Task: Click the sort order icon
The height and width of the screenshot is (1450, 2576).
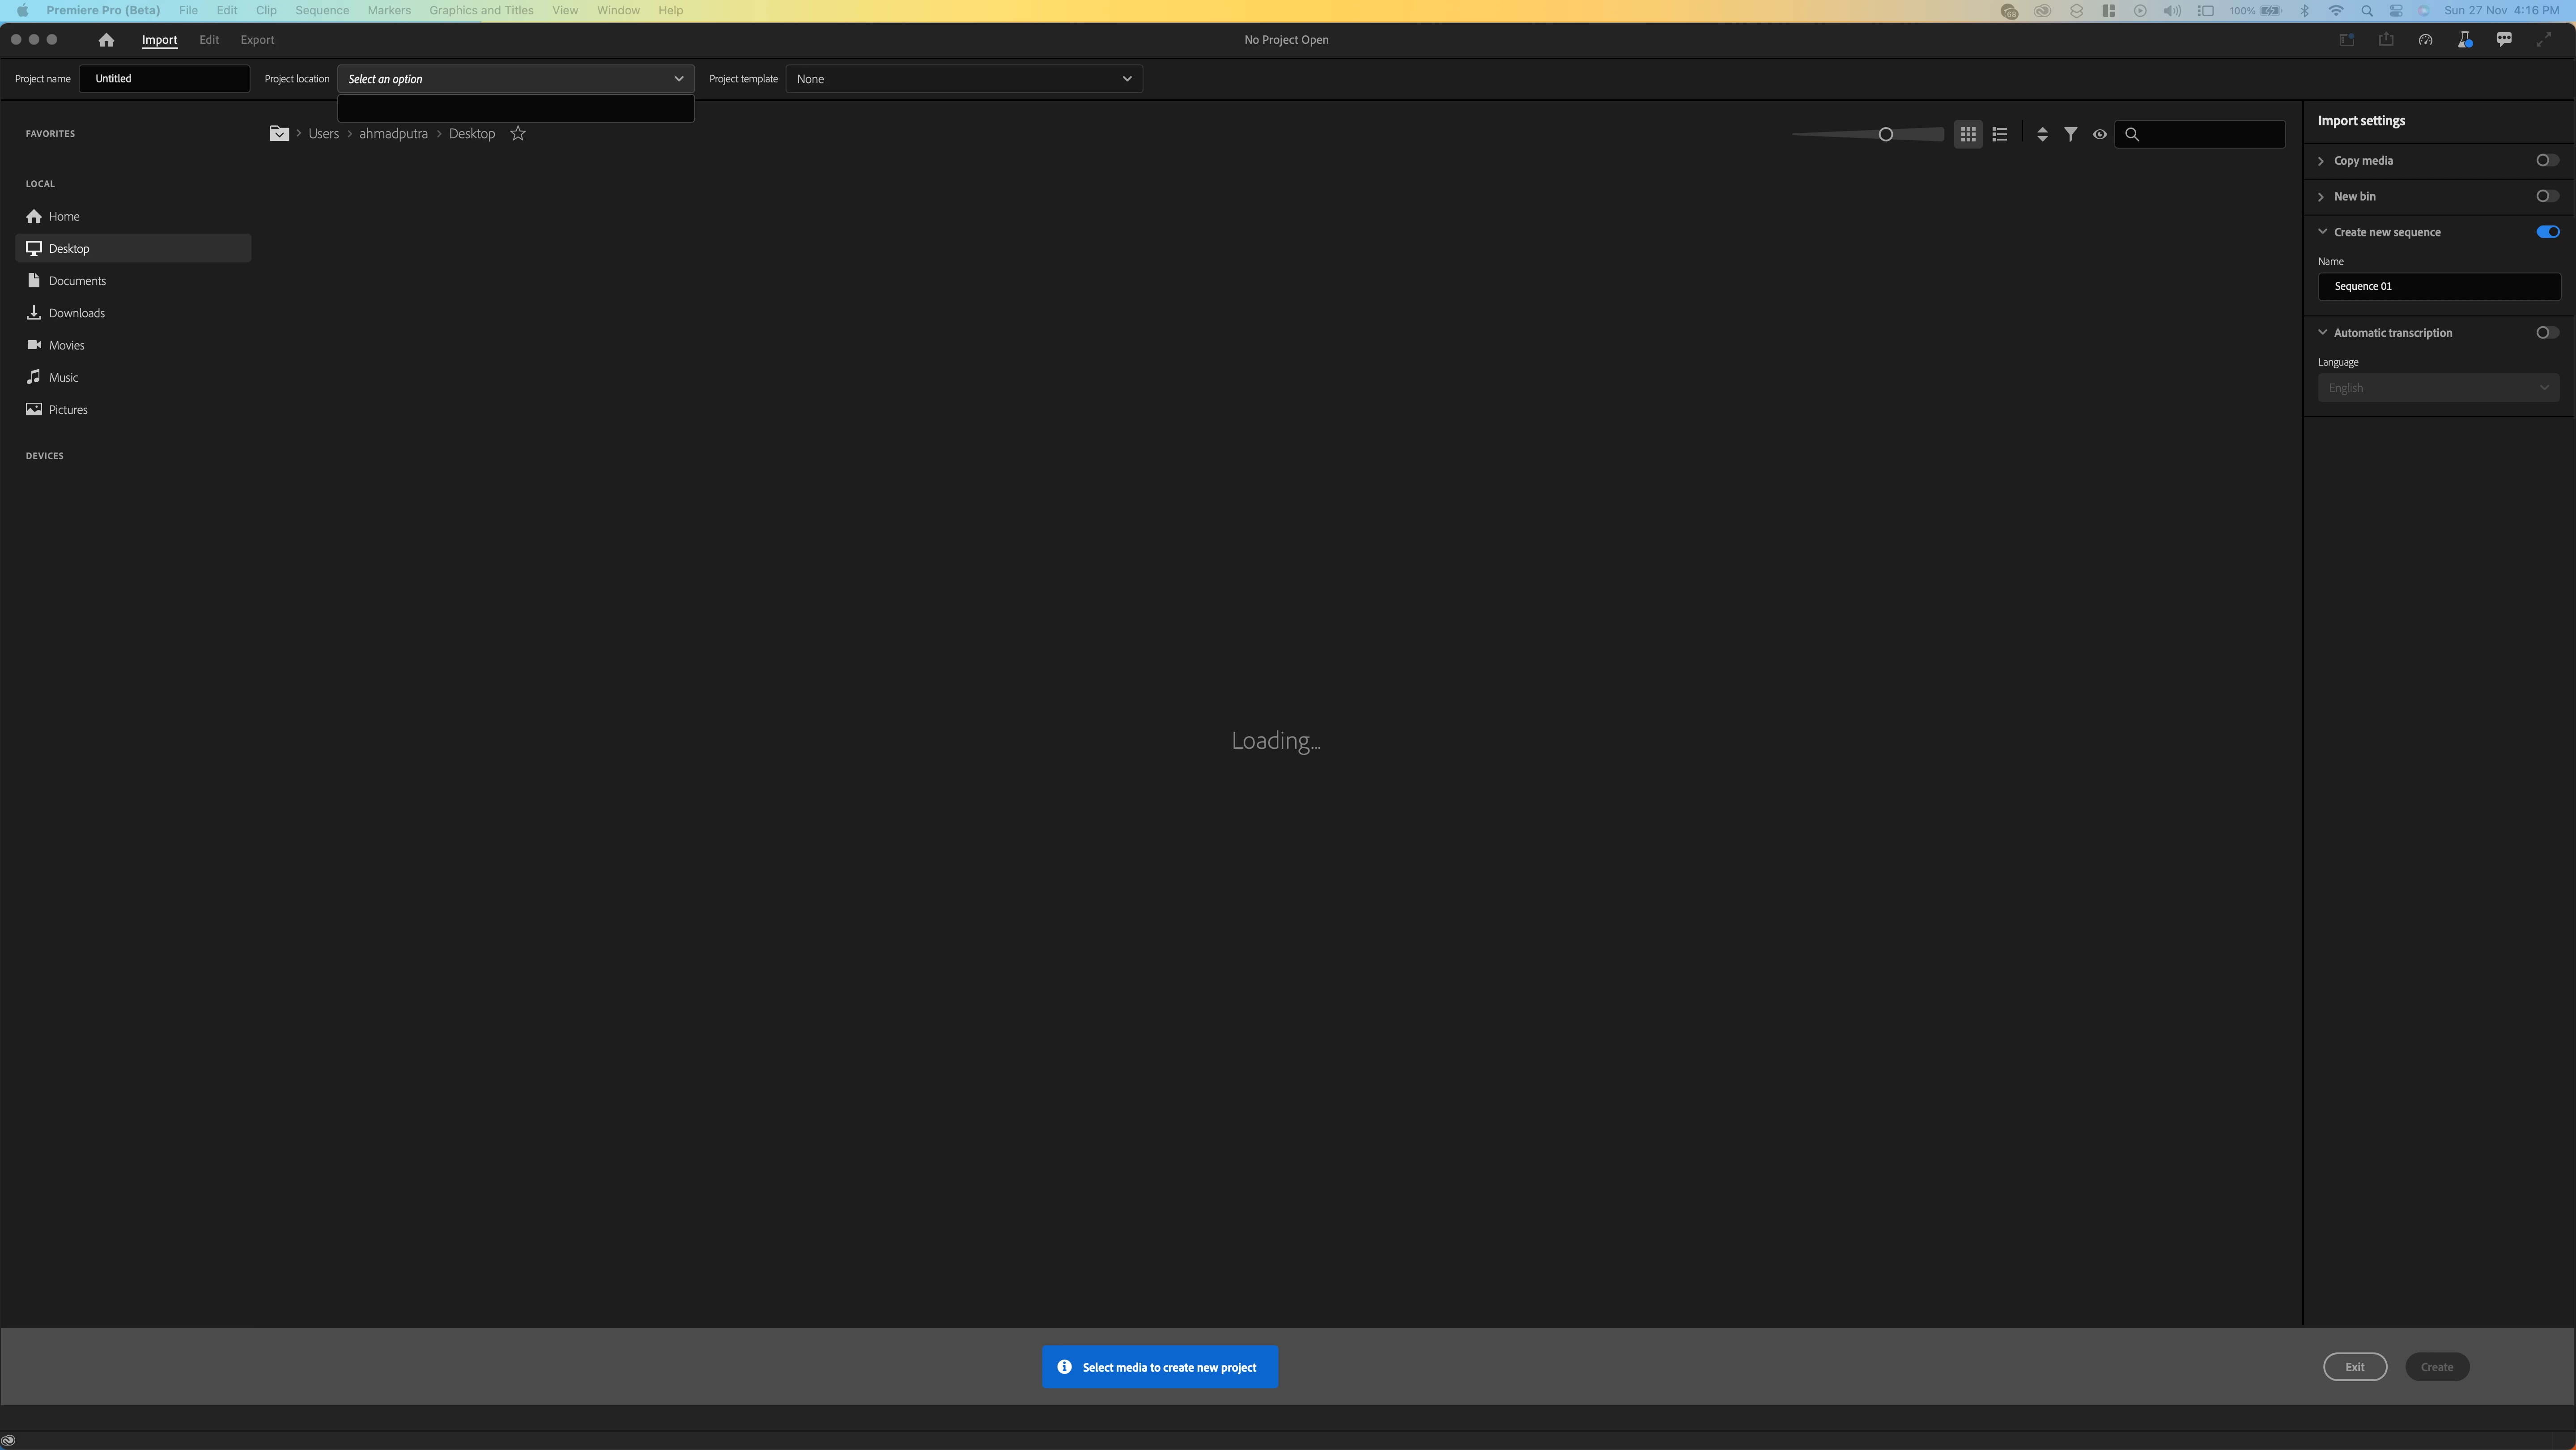Action: (x=2042, y=134)
